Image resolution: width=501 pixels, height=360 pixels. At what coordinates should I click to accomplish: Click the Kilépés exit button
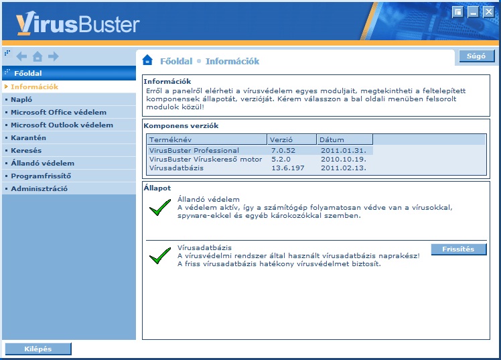point(38,349)
